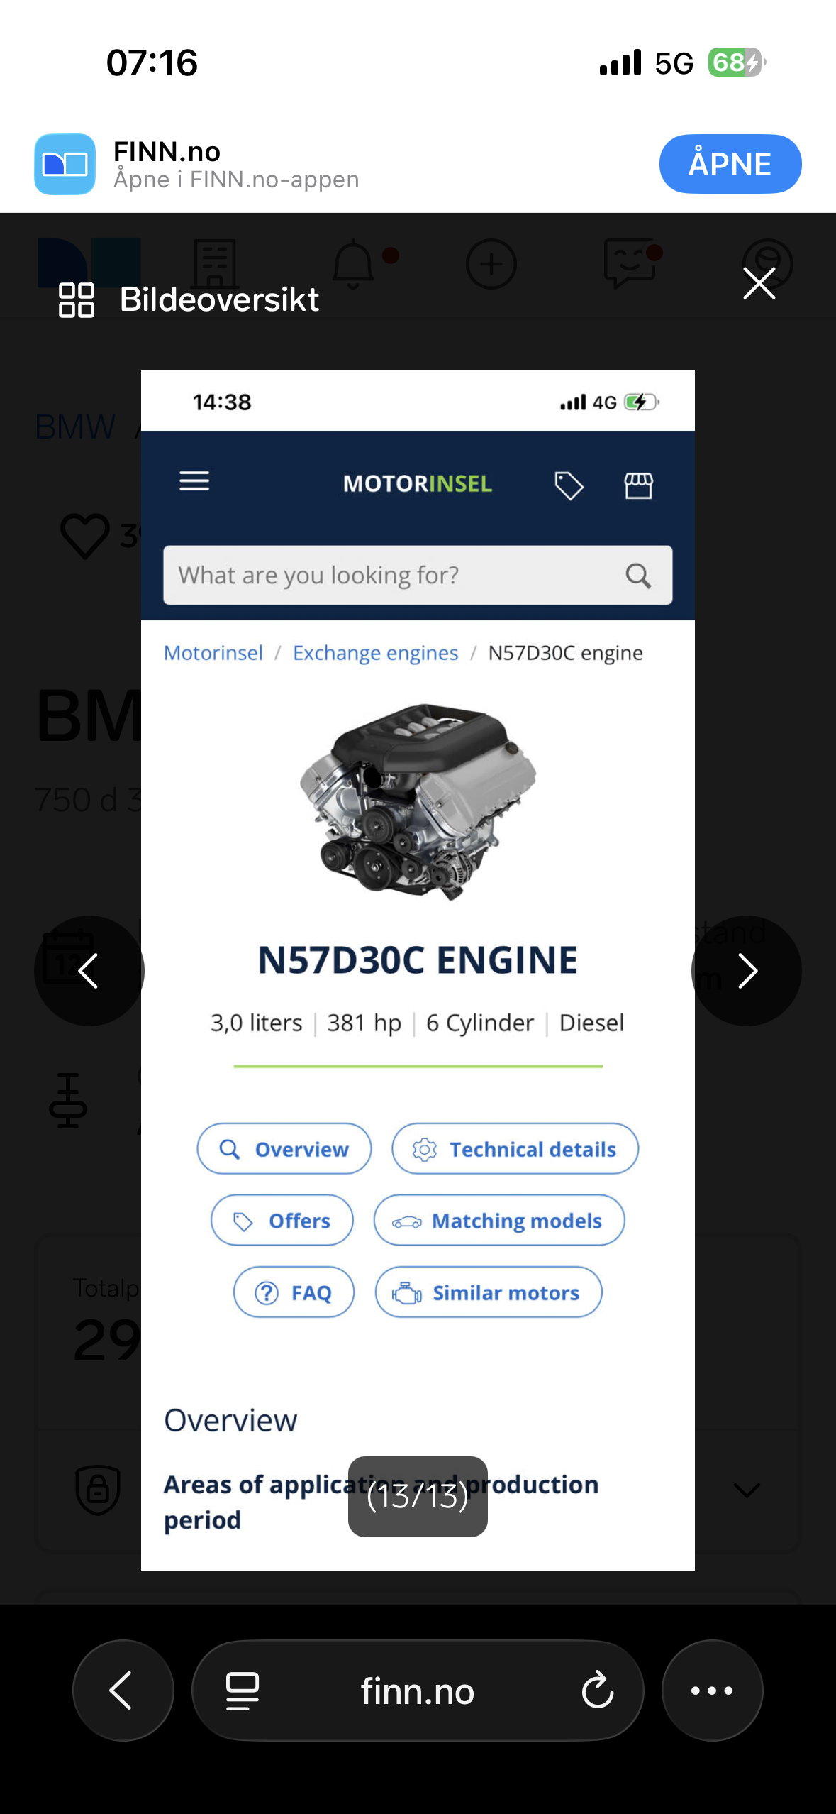This screenshot has height=1814, width=836.
Task: Tap the Åpne i FINN.no-appen text
Action: (236, 180)
